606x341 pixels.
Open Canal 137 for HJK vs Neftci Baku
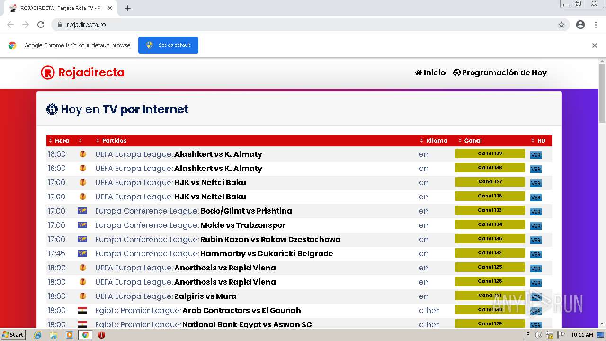coord(490,182)
